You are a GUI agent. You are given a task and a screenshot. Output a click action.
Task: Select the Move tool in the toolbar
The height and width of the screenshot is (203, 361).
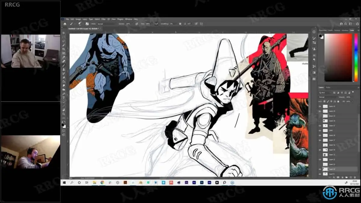(63, 33)
